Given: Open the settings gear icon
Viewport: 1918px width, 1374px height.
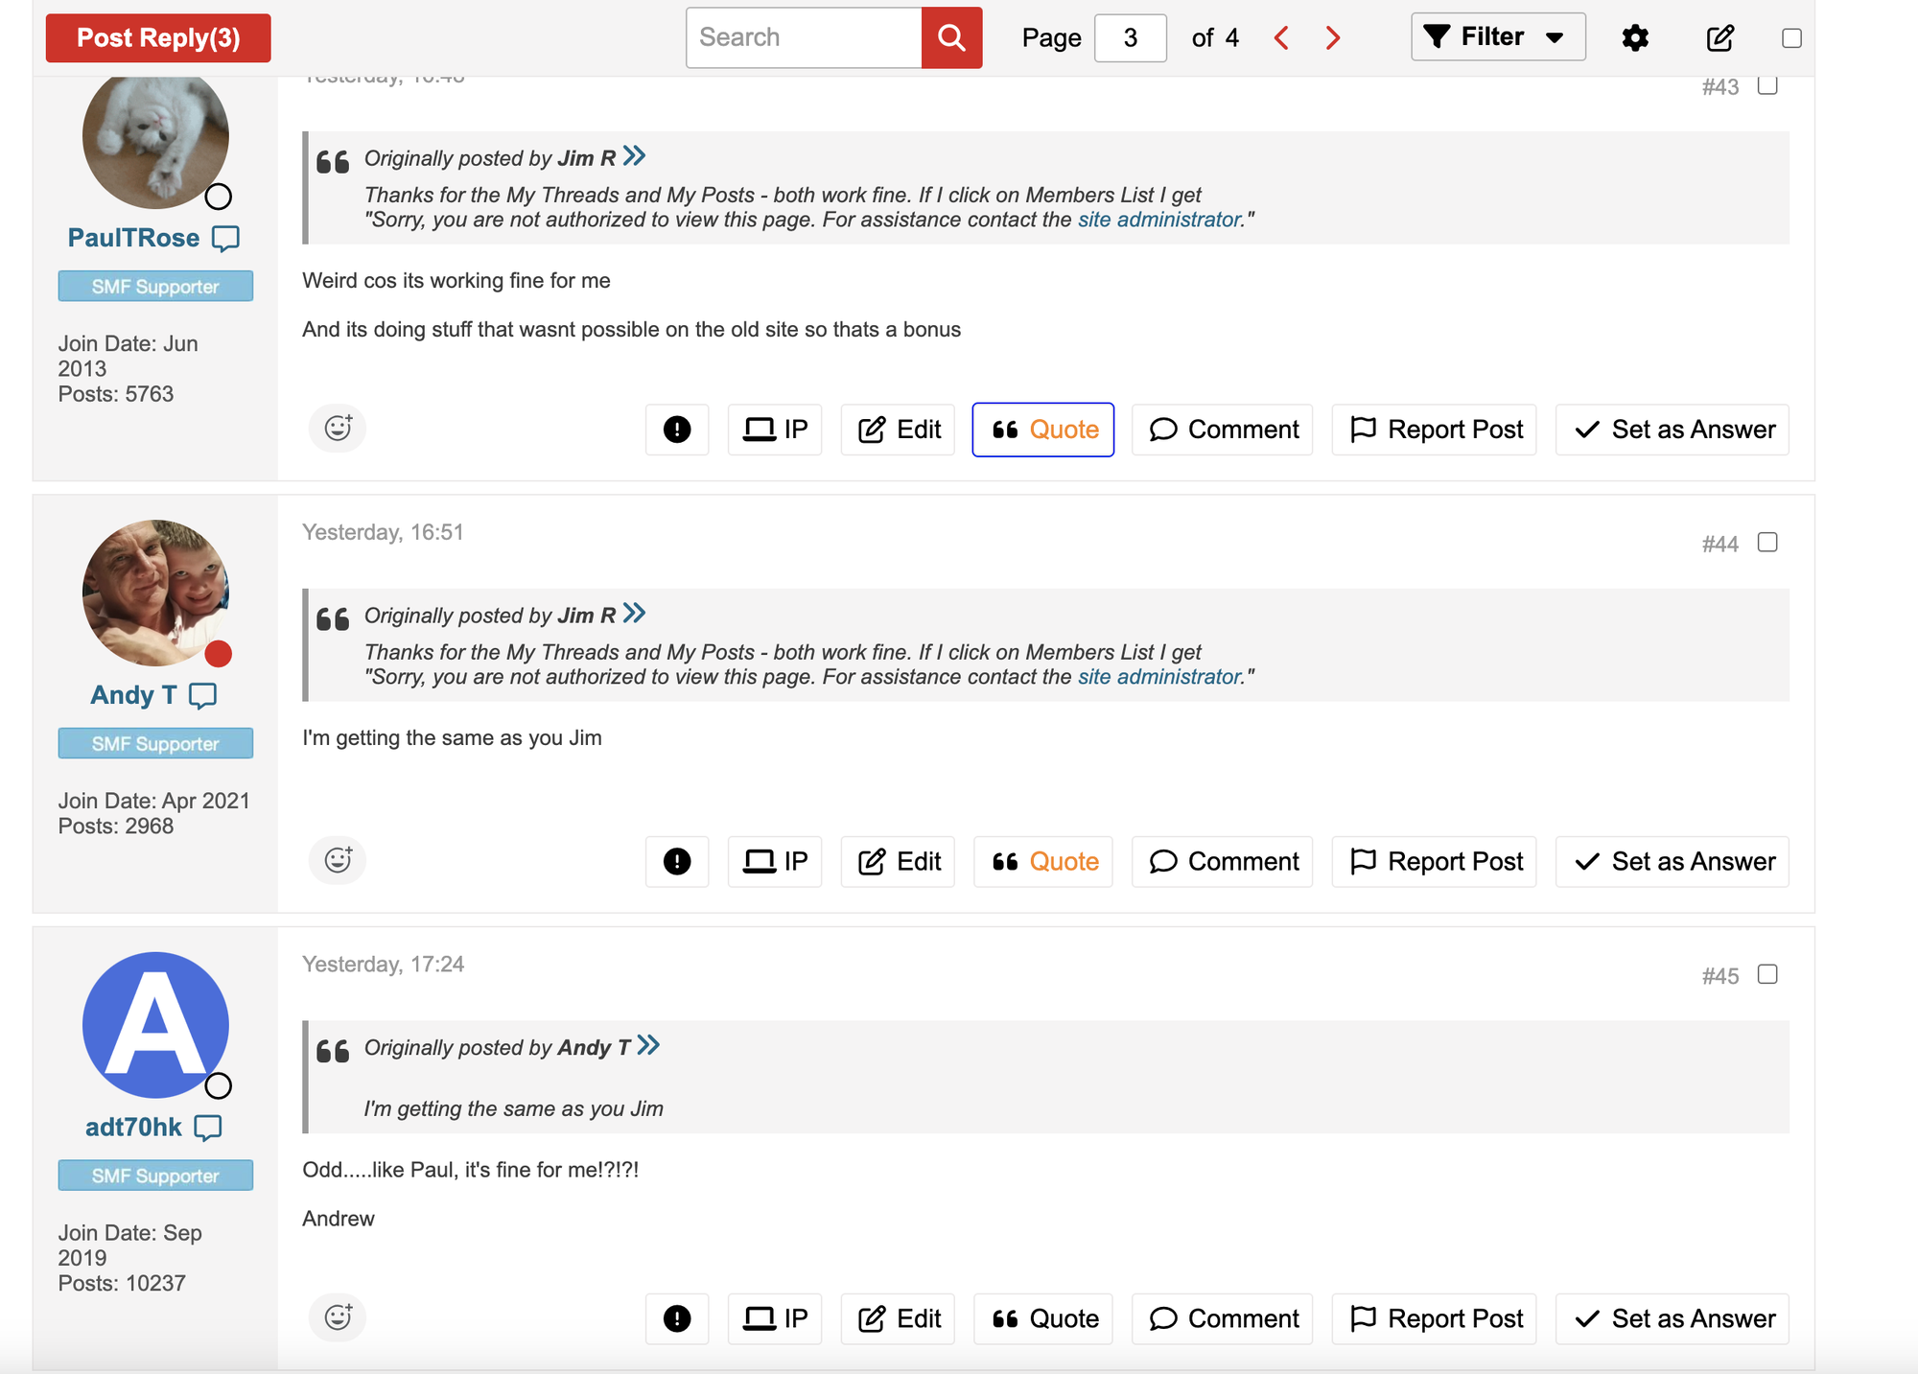Looking at the screenshot, I should tap(1634, 37).
